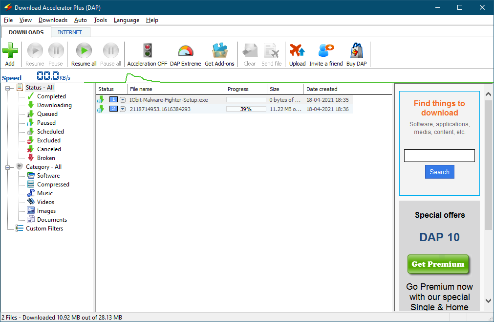This screenshot has height=322, width=494.
Task: Select Completed status filter
Action: [51, 96]
